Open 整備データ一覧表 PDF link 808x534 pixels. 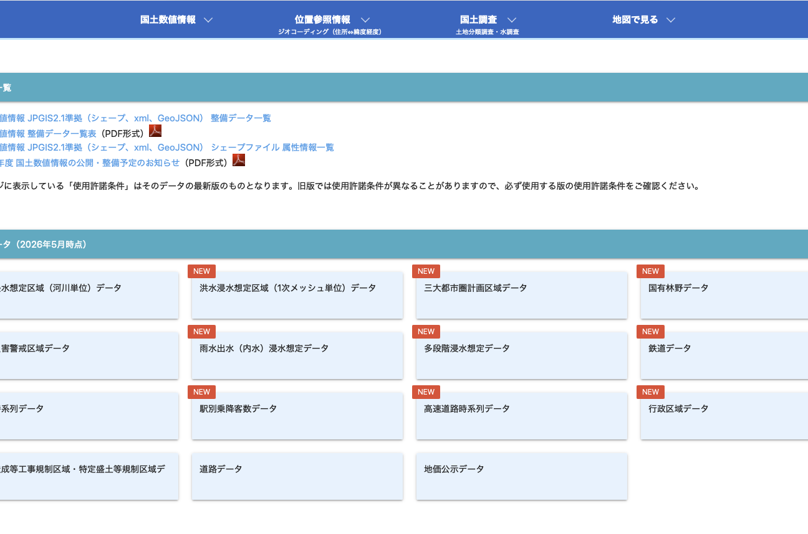pos(48,133)
